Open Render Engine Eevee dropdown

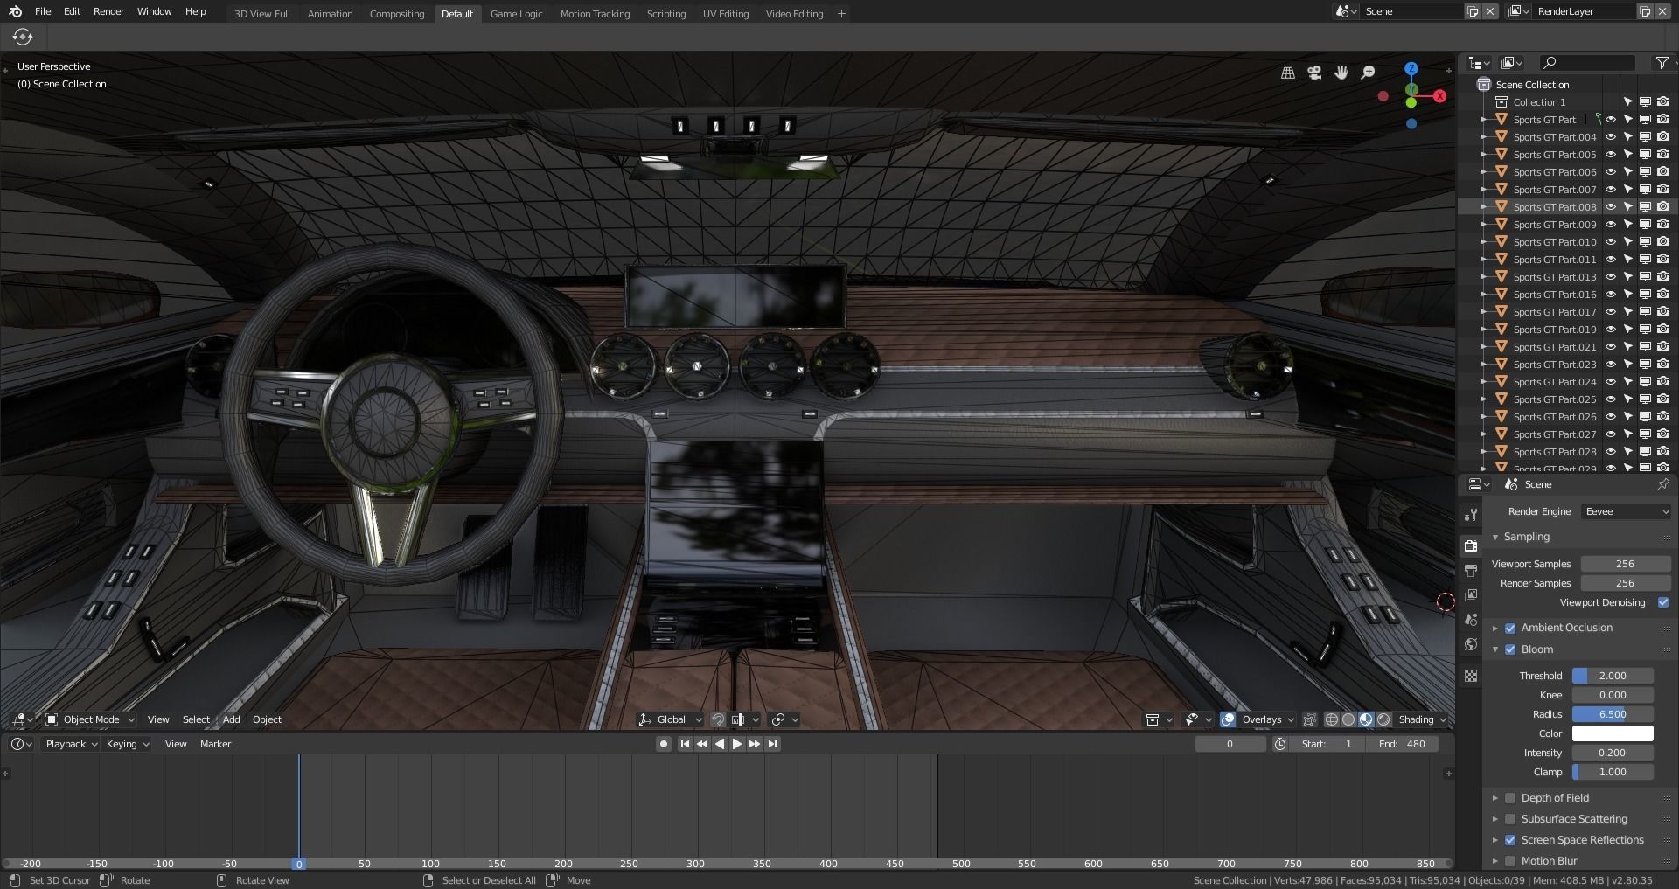(x=1626, y=511)
